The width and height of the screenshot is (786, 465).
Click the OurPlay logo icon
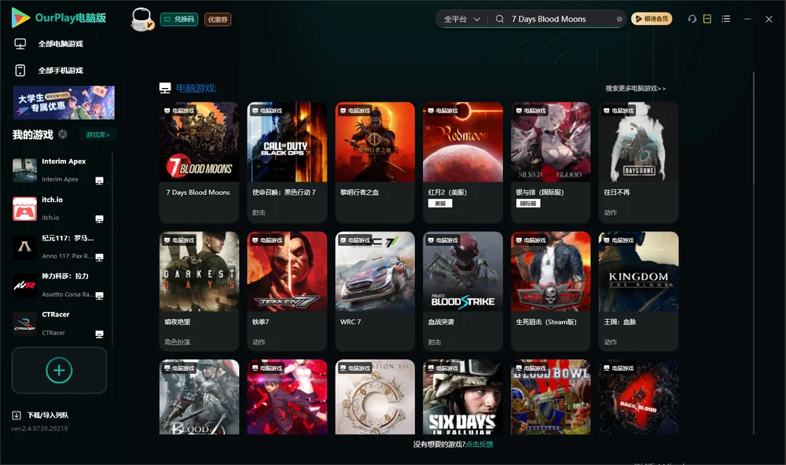(x=20, y=17)
